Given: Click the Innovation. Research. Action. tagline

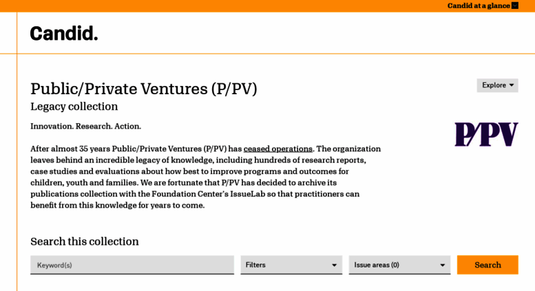Looking at the screenshot, I should pyautogui.click(x=85, y=127).
